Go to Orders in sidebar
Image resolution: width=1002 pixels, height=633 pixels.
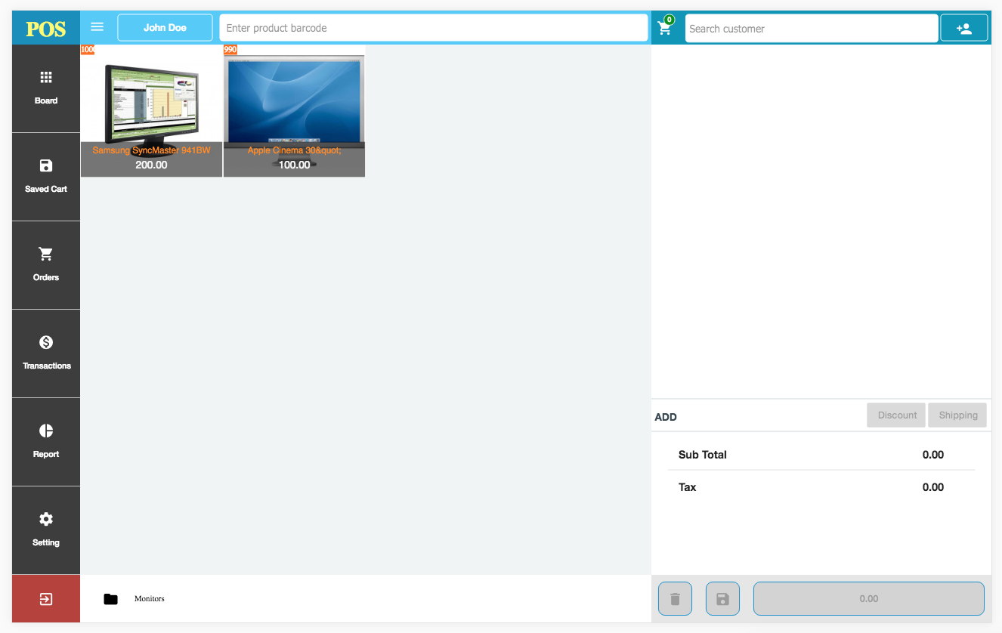pyautogui.click(x=46, y=265)
